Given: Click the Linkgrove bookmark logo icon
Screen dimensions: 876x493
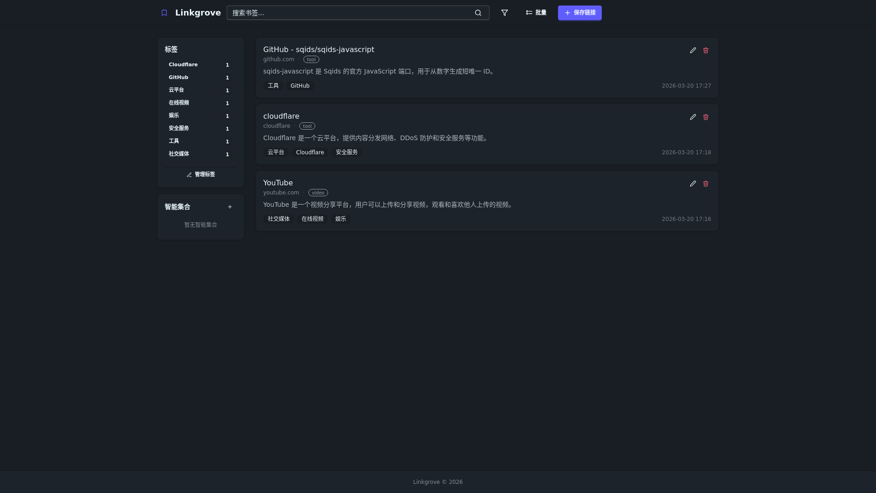Looking at the screenshot, I should pos(164,13).
